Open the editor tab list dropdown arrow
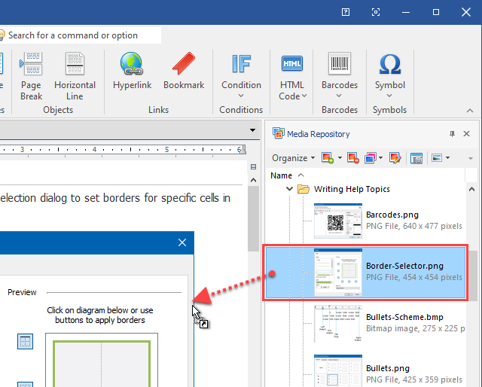The image size is (482, 387). [252, 130]
